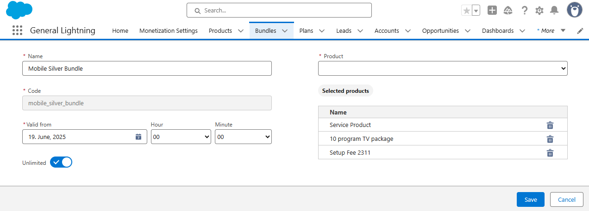Expand the Plans tab chevron
The height and width of the screenshot is (211, 589).
(322, 31)
